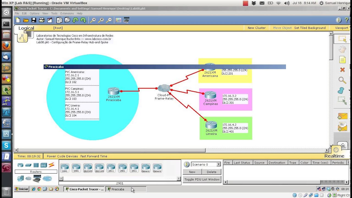The image size is (352, 198).
Task: Click Fast Forward Time
Action: coord(94,156)
